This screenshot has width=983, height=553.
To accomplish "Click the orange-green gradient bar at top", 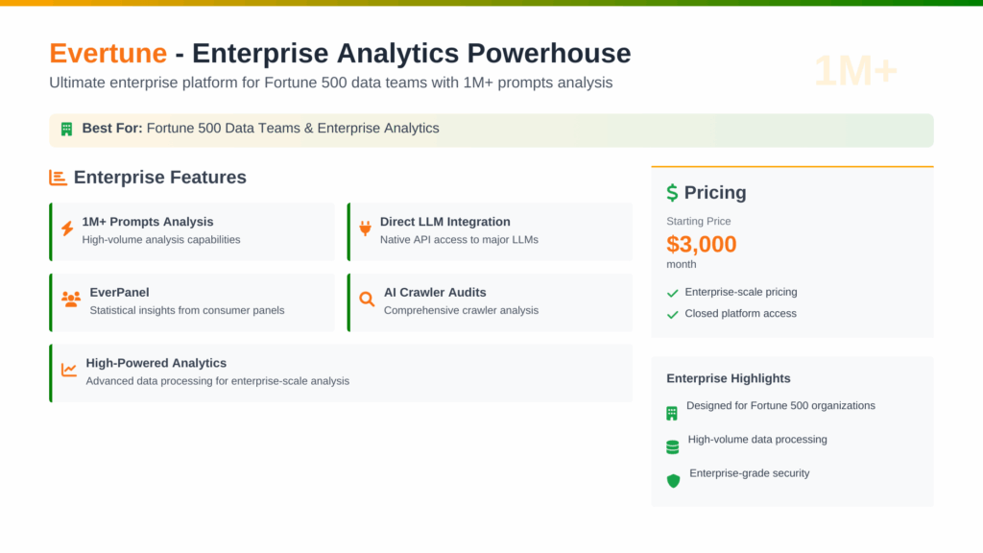I will point(491,3).
